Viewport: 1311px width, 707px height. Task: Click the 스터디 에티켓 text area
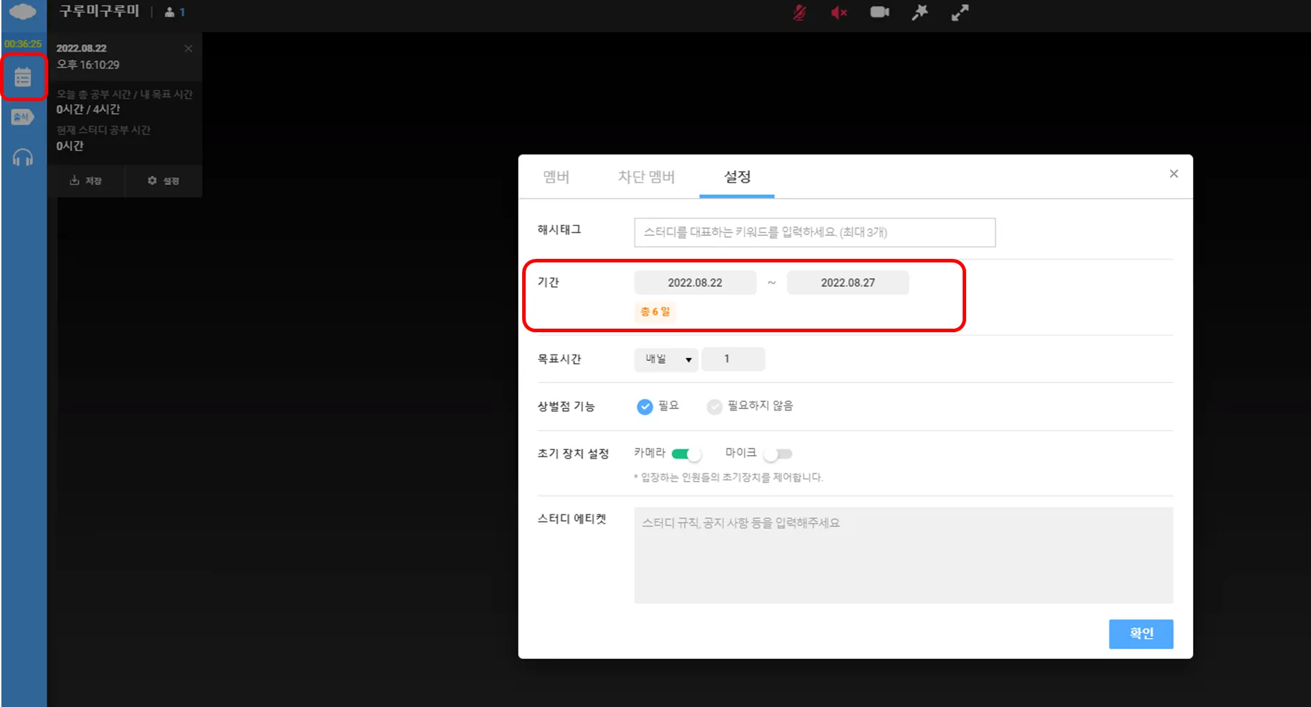(903, 556)
